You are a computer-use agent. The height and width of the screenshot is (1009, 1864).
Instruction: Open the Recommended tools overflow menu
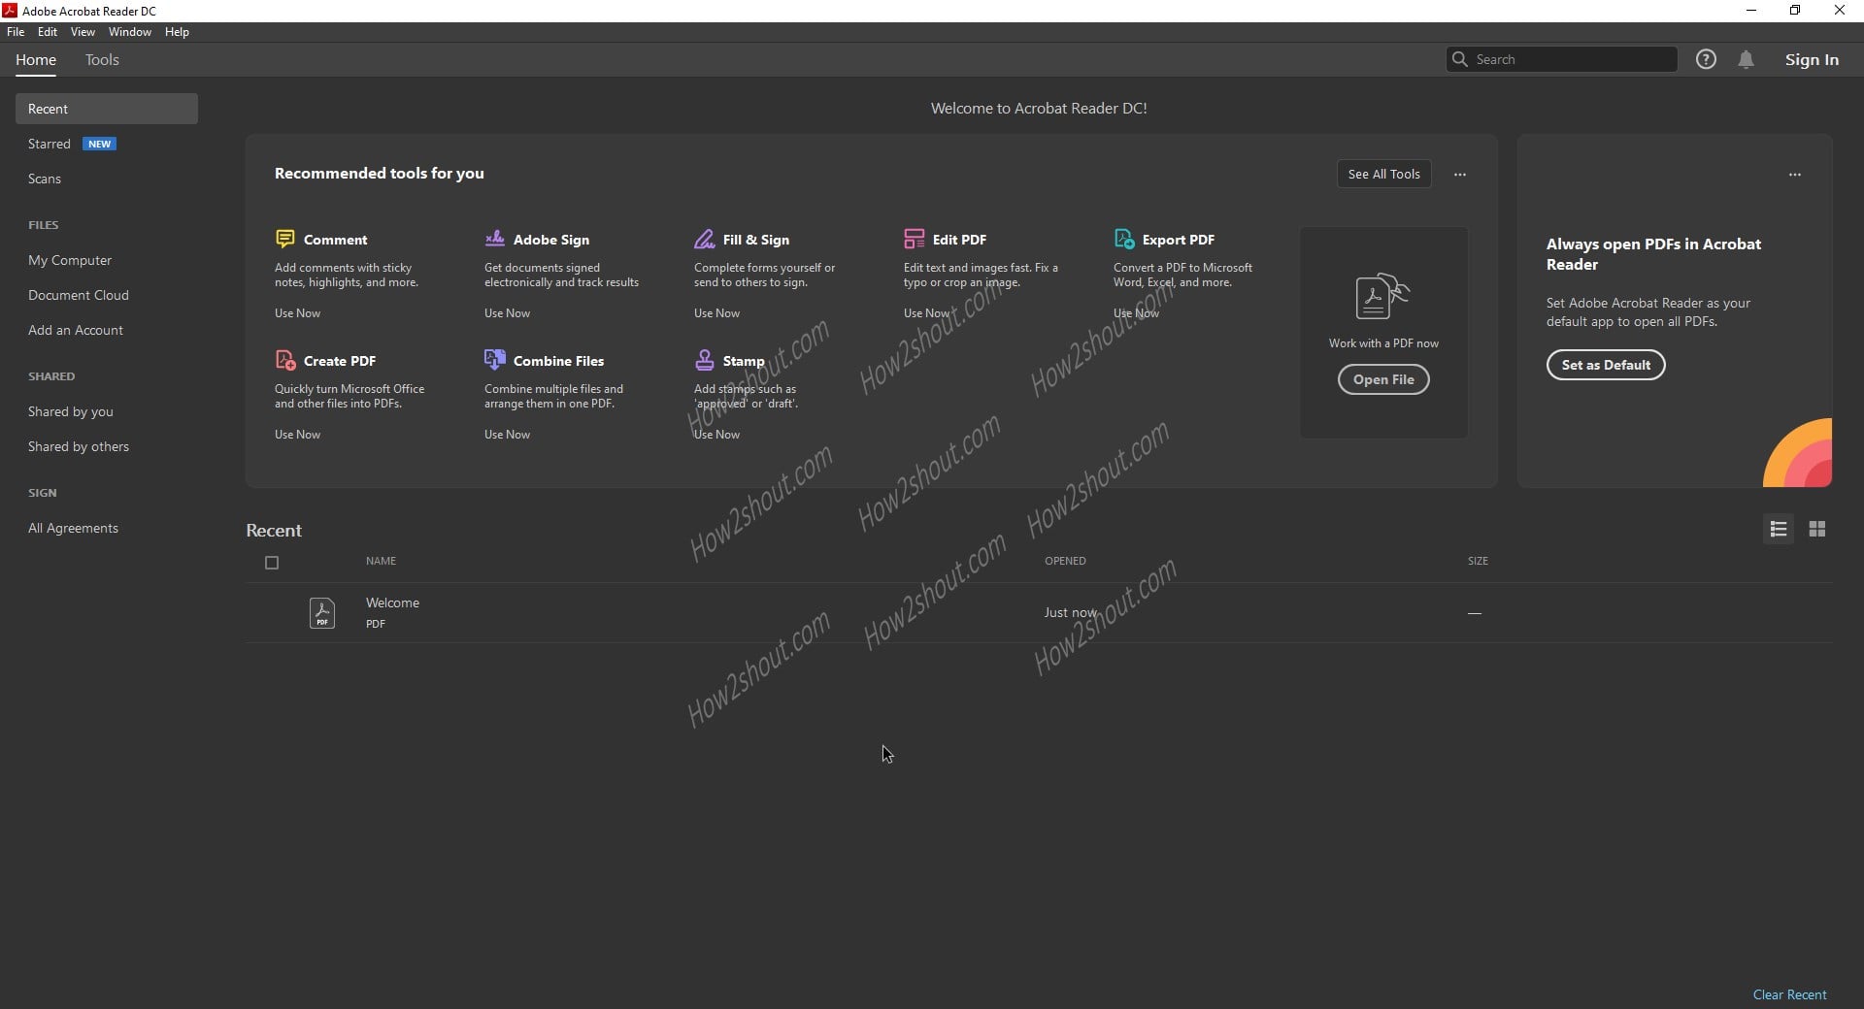[1460, 175]
